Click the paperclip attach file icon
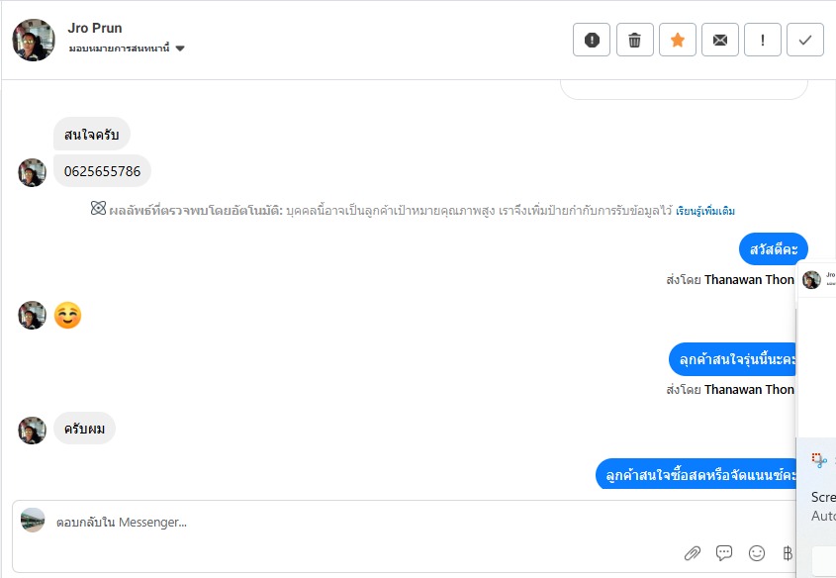The width and height of the screenshot is (836, 578). [x=693, y=553]
